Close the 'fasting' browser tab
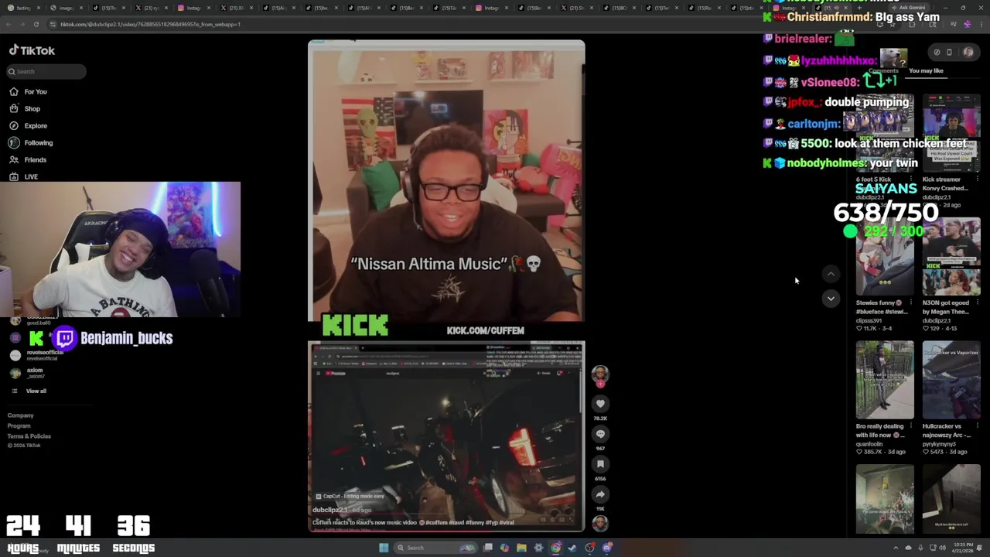990x557 pixels. pyautogui.click(x=39, y=8)
